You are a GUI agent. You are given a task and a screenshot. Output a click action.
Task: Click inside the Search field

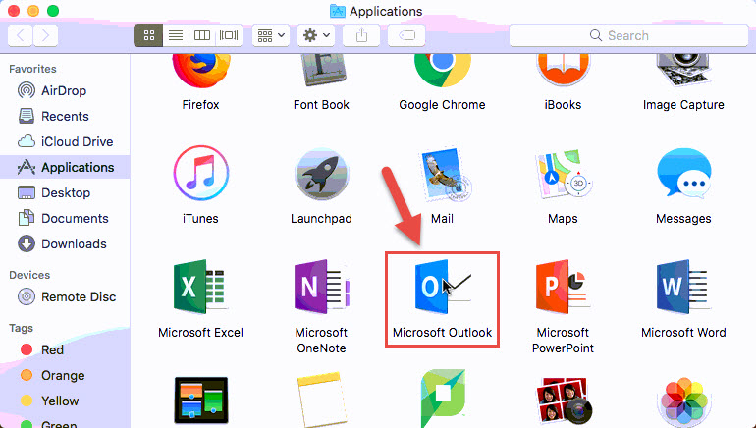point(628,35)
